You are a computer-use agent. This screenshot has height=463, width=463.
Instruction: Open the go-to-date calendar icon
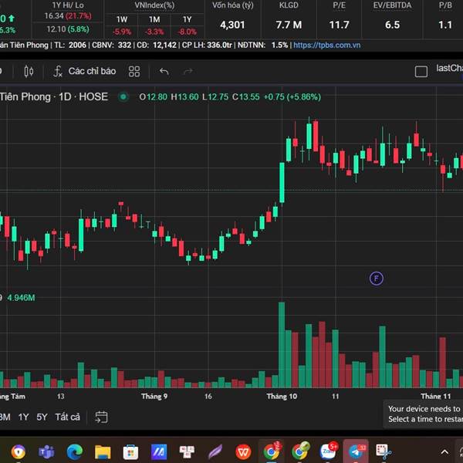[101, 417]
